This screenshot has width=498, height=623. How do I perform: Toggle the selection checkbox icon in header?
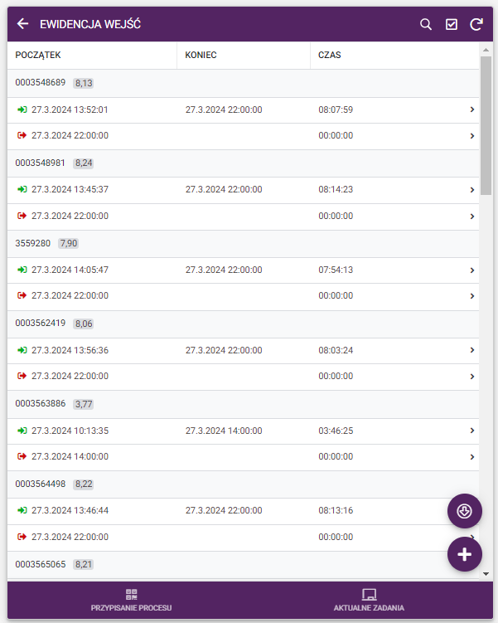[452, 24]
